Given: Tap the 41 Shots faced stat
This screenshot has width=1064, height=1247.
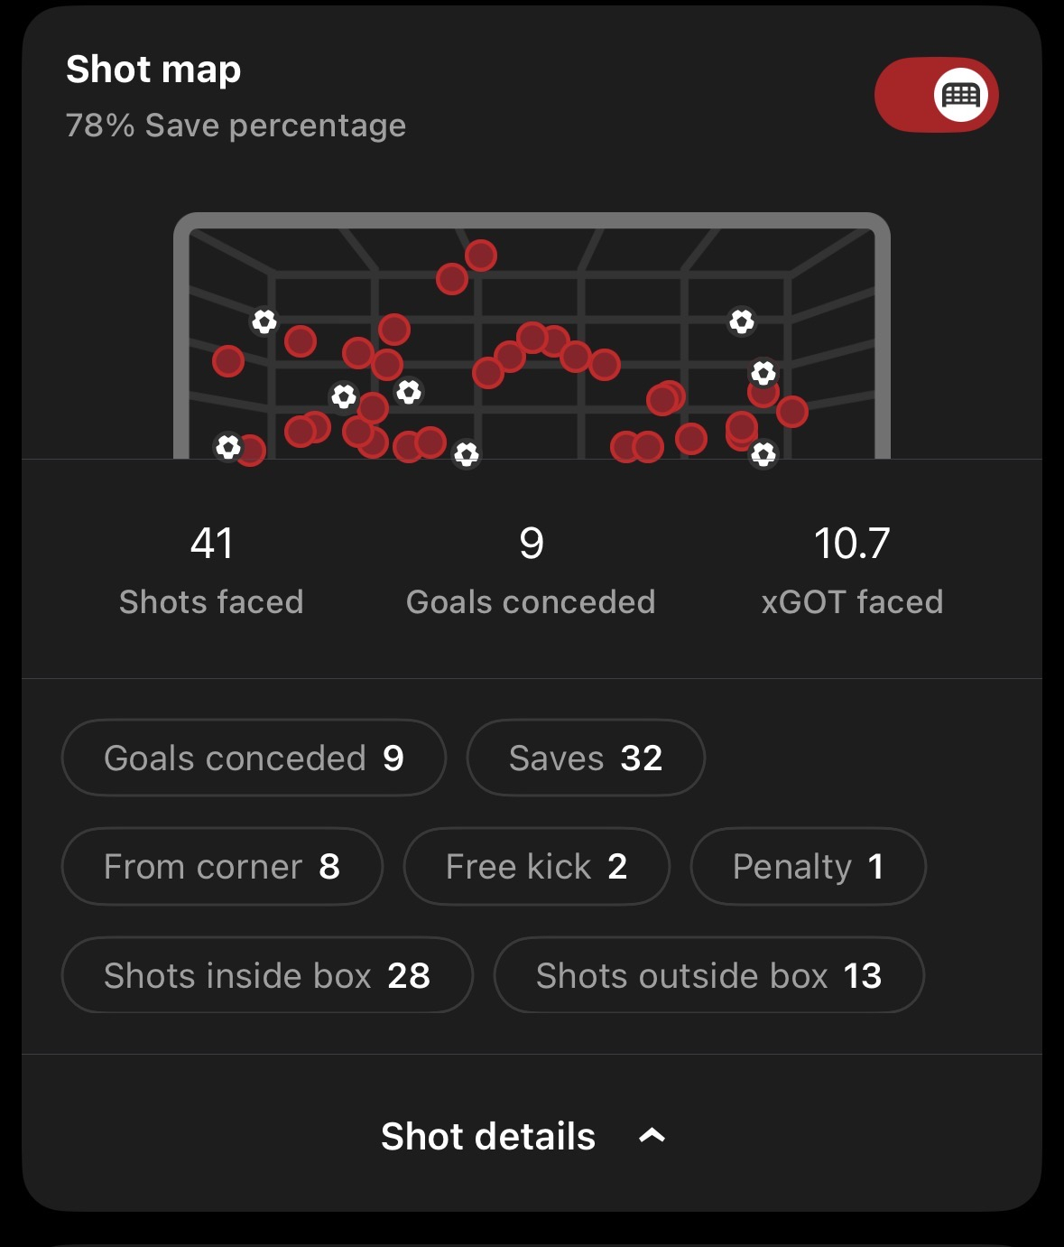Looking at the screenshot, I should (211, 570).
